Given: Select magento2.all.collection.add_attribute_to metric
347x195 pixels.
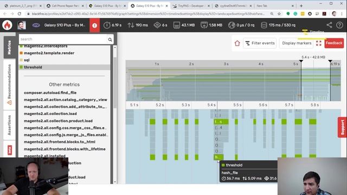Looking at the screenshot, I should tap(66, 107).
